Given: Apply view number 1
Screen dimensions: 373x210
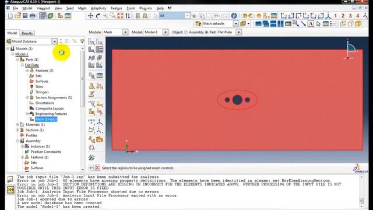Looking at the screenshot, I should tap(336, 16).
